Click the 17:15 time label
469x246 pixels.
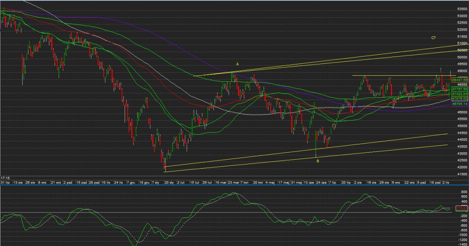pos(5,178)
